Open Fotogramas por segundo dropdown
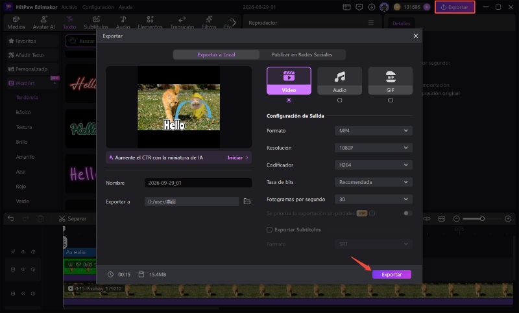Screen dimensions: 519x313 tap(374, 200)
